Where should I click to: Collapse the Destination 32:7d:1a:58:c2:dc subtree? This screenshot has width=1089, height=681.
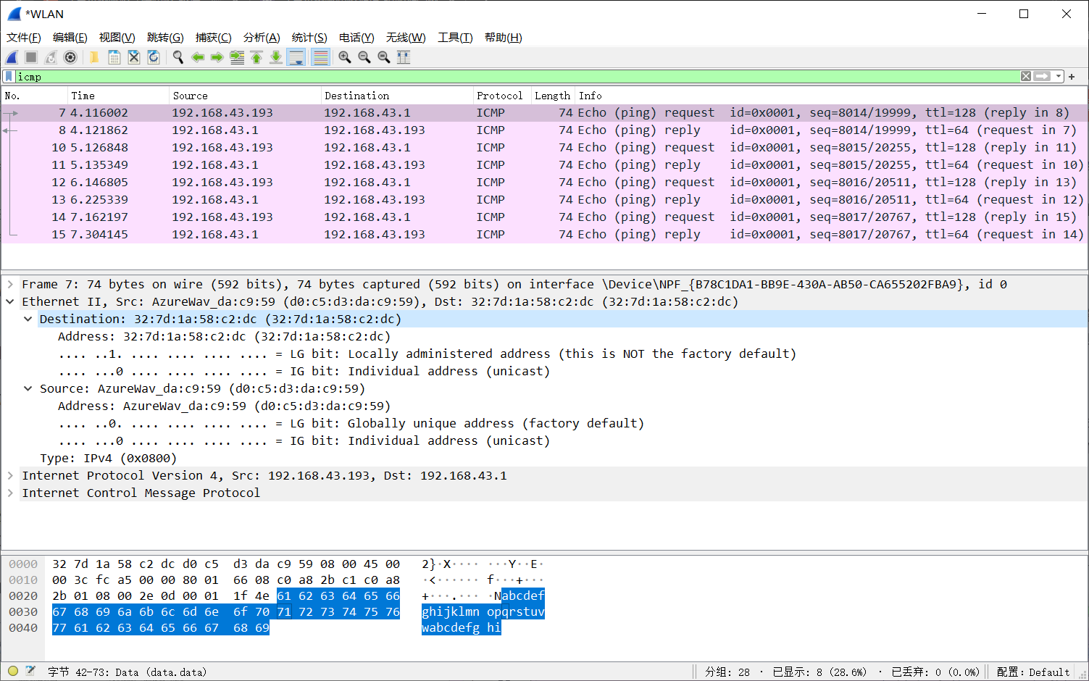coord(28,319)
